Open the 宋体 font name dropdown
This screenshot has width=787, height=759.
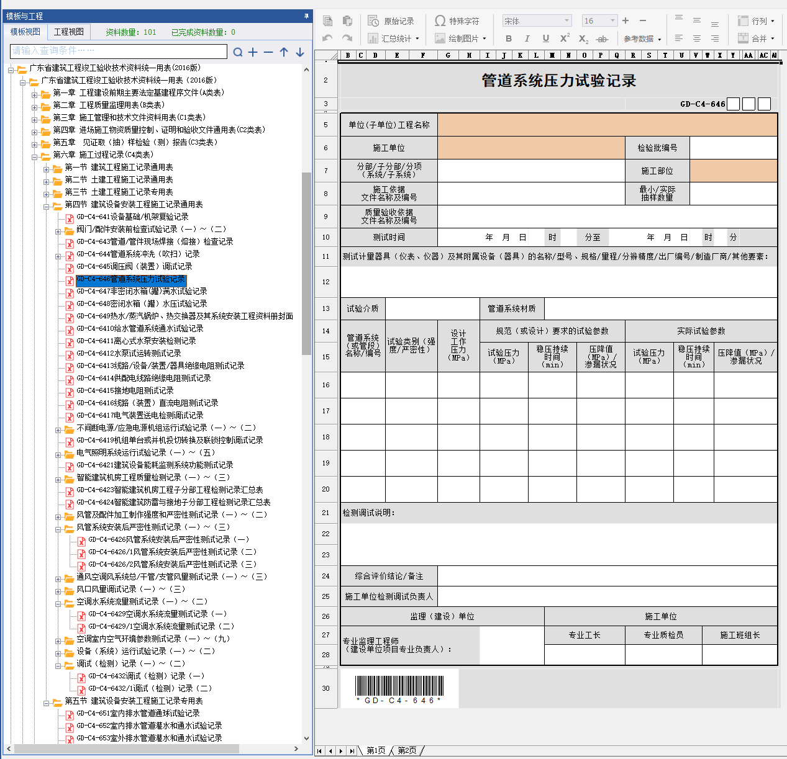pos(566,20)
